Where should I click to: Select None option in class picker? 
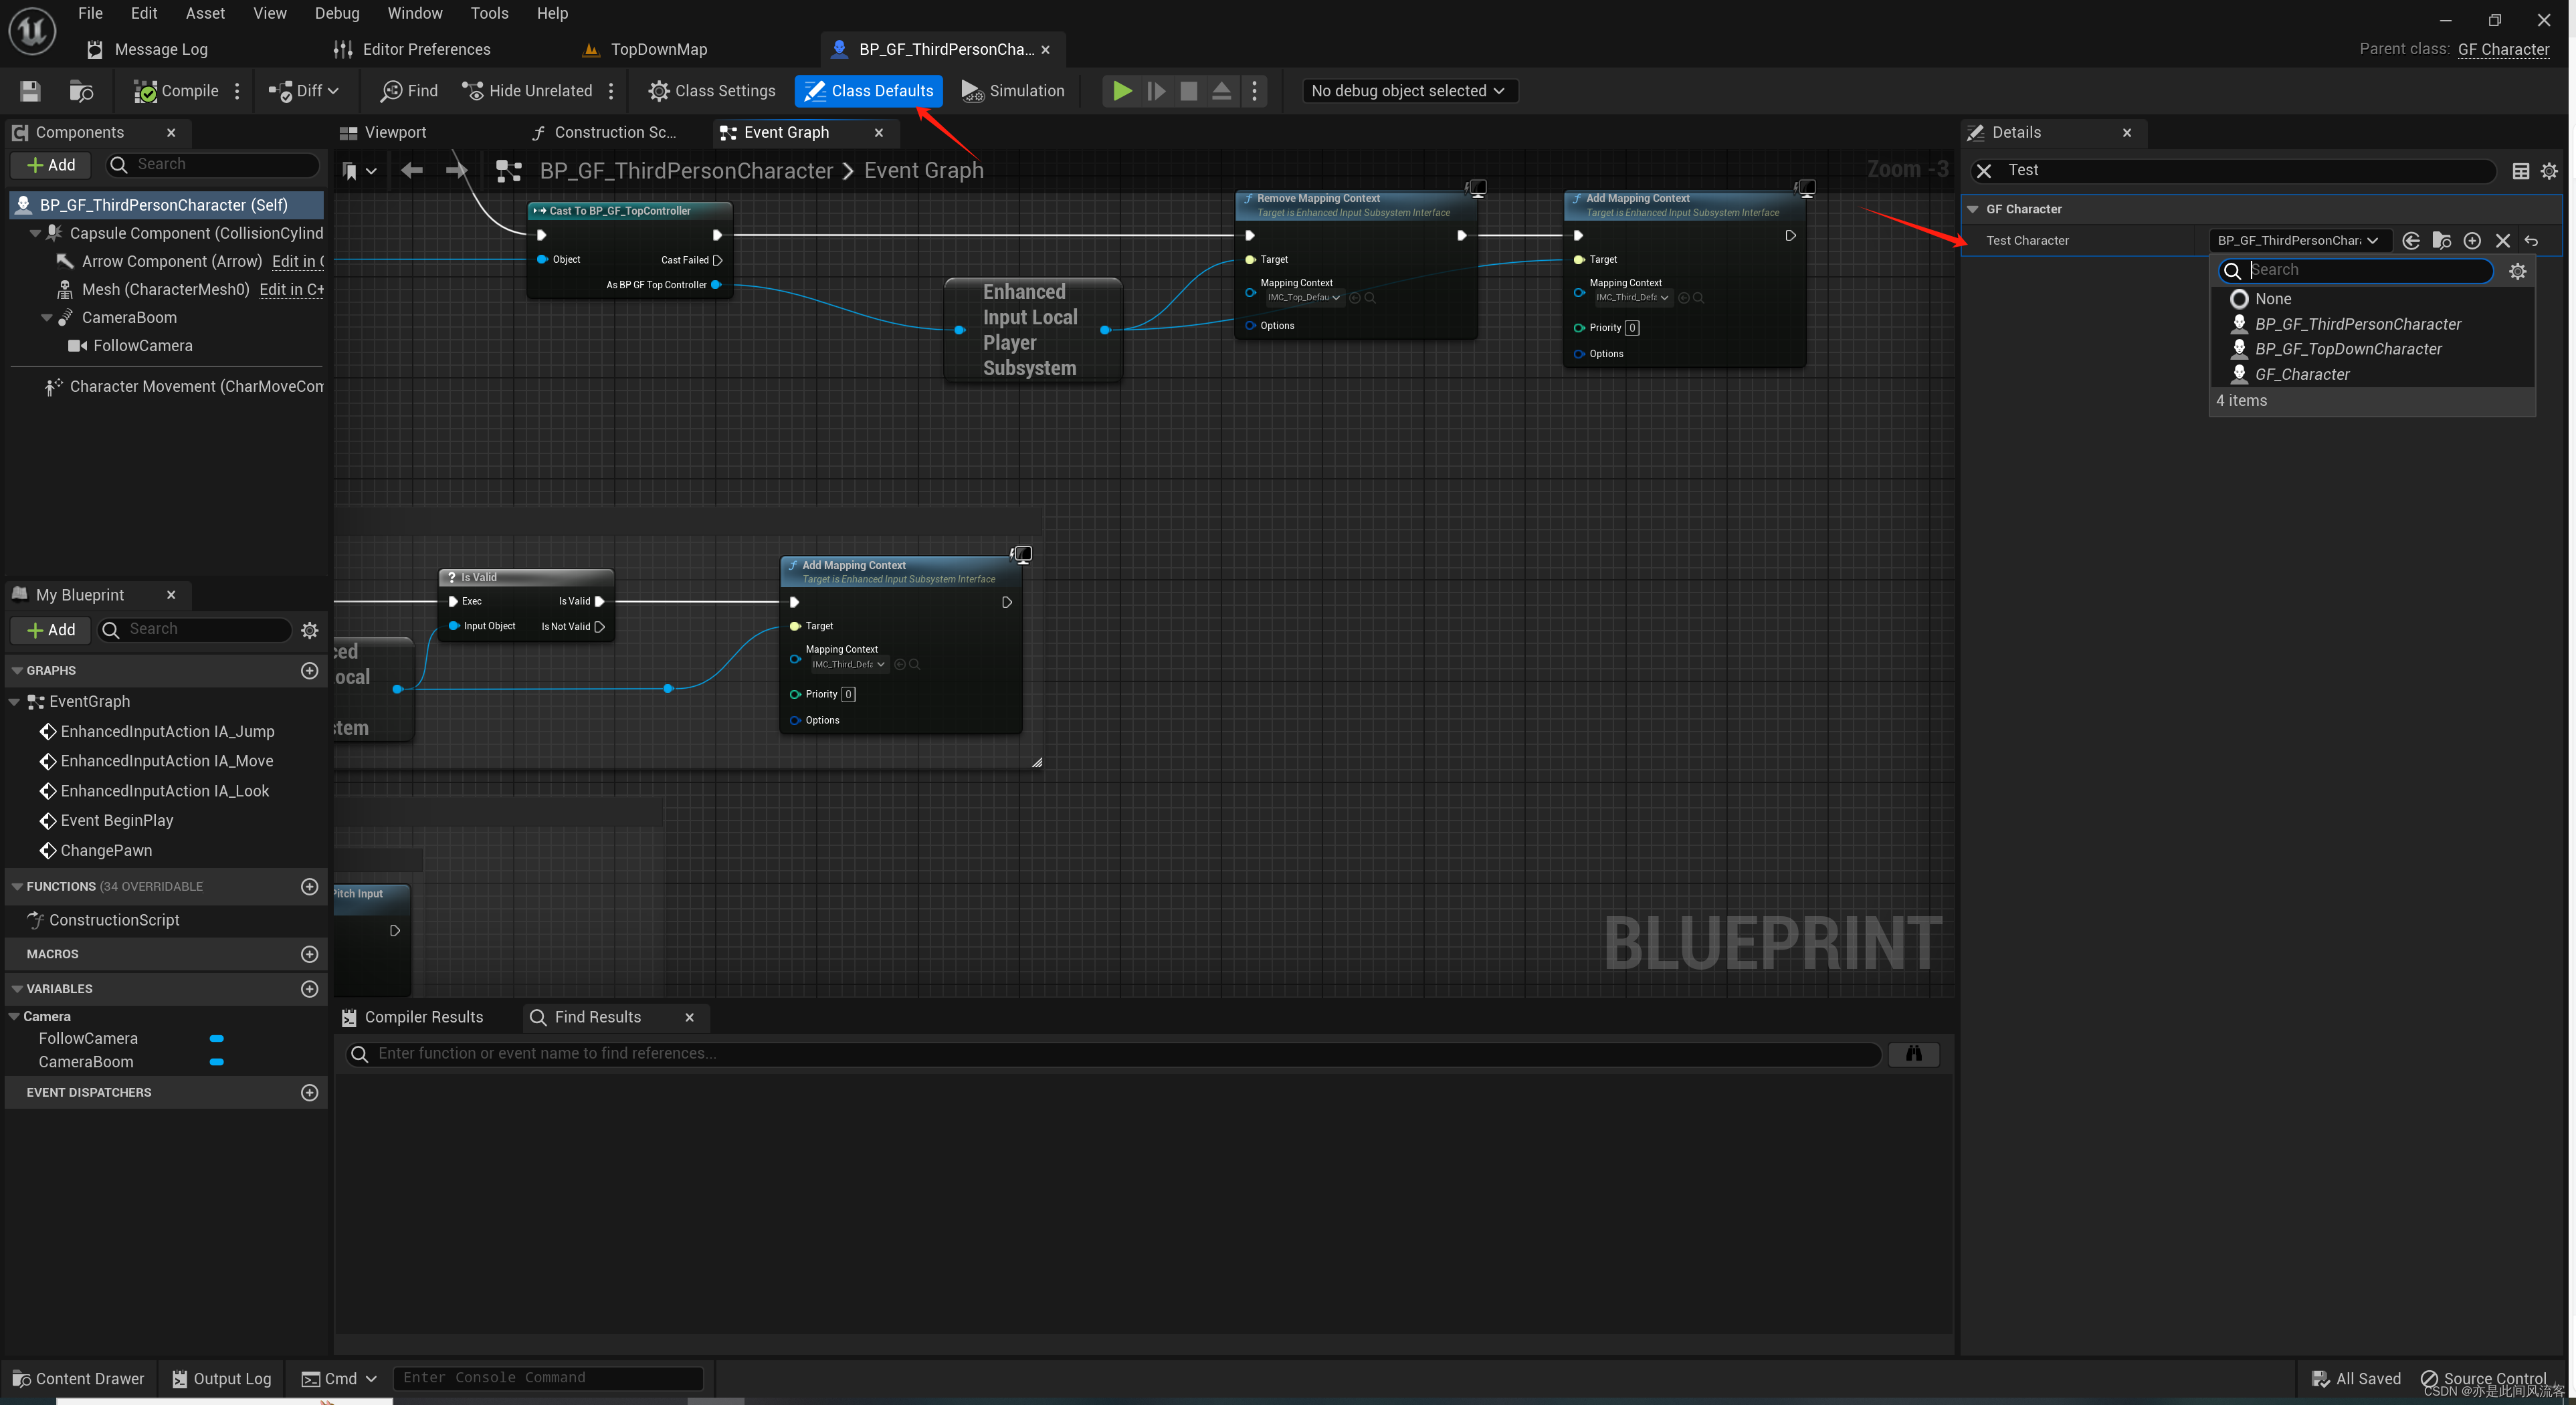point(2272,299)
